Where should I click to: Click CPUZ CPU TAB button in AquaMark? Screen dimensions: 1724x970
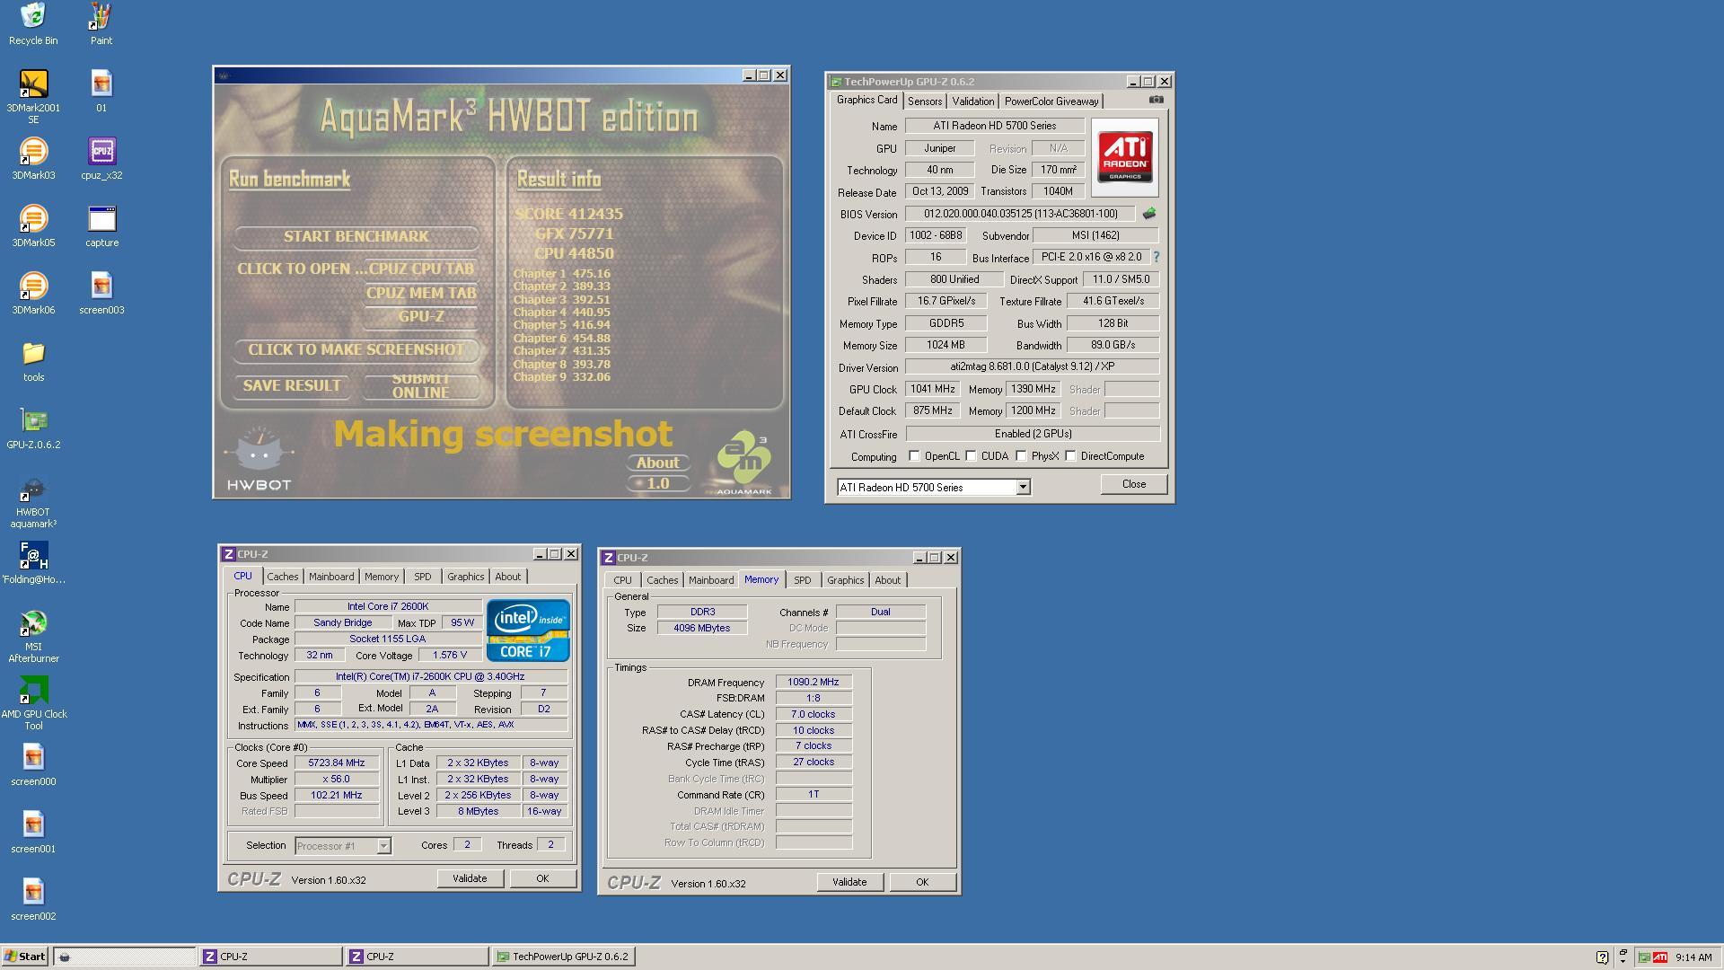pos(420,269)
